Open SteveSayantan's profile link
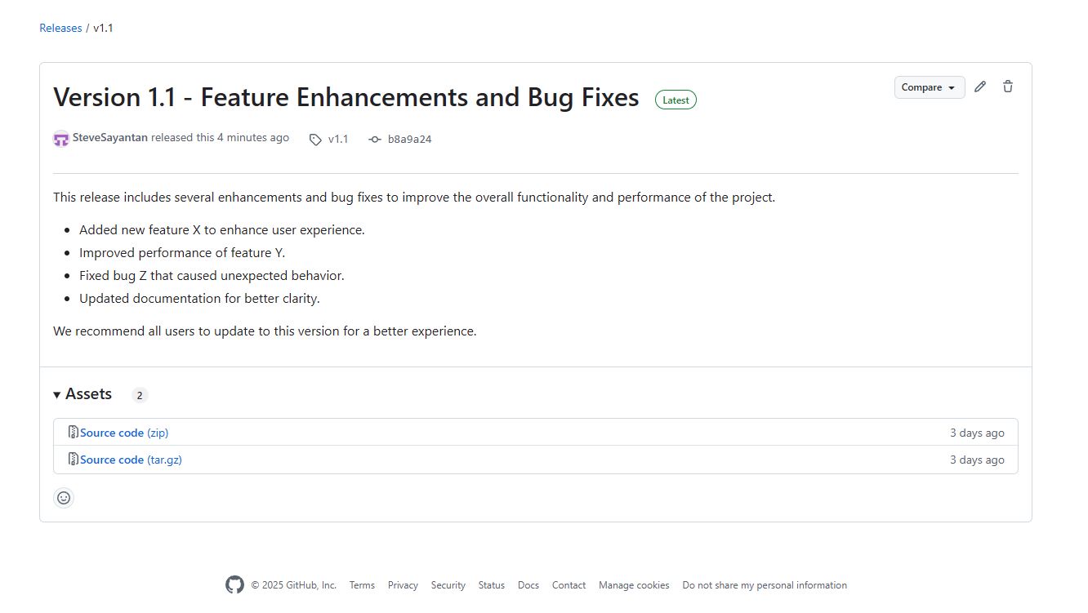This screenshot has height=613, width=1088. click(x=110, y=138)
